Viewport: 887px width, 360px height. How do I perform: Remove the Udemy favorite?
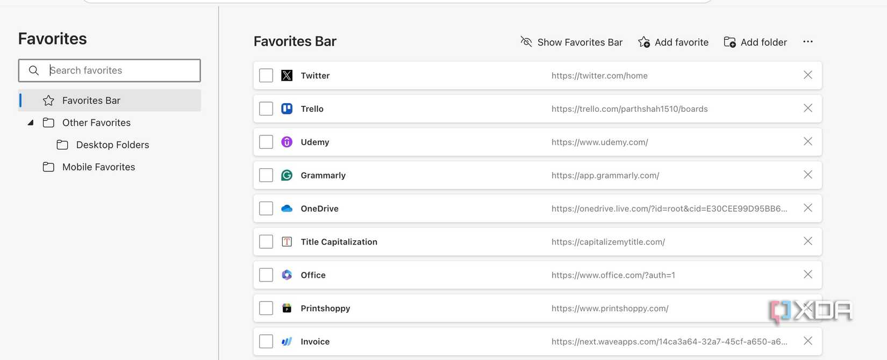(x=808, y=142)
